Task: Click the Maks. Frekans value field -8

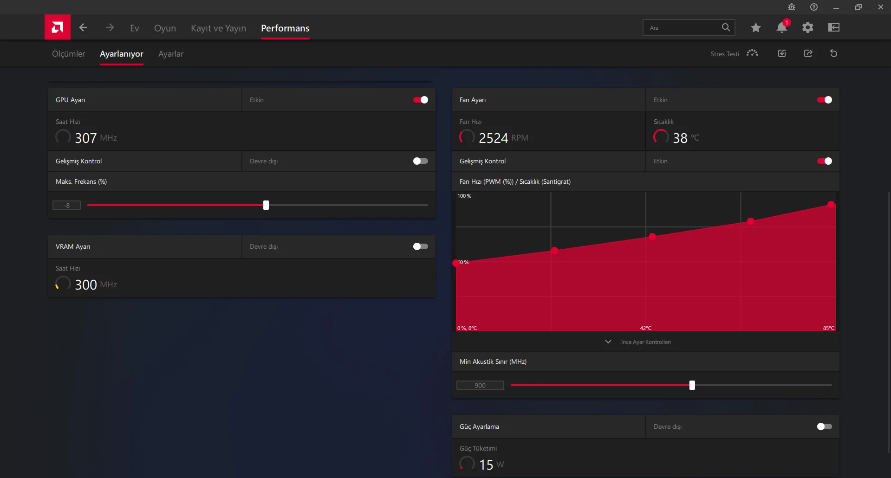Action: click(x=67, y=205)
